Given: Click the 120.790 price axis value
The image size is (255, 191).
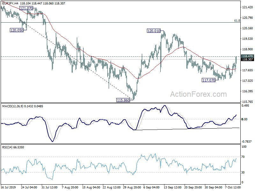Looking at the screenshot, I should [x=248, y=18].
